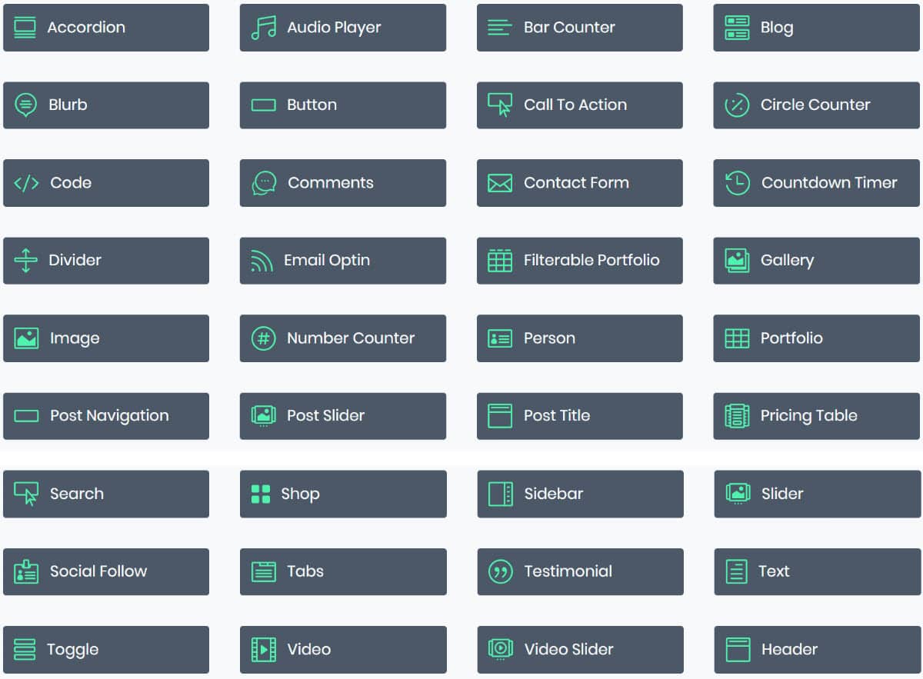923x679 pixels.
Task: Select the Image module picture icon
Action: [26, 338]
